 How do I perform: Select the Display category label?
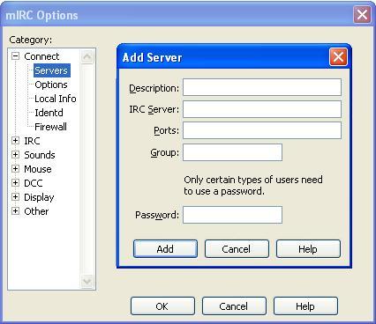point(39,197)
